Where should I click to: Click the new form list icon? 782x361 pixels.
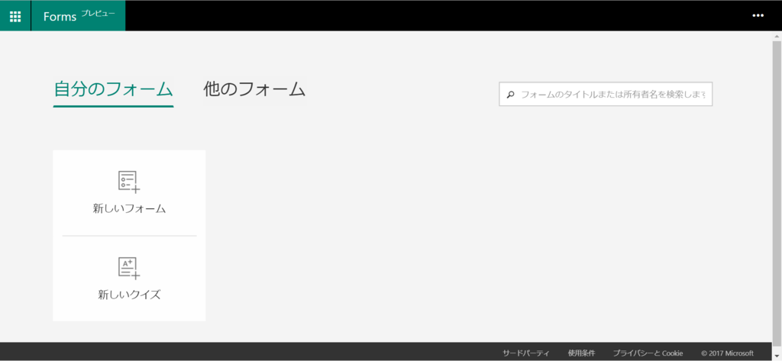[x=129, y=182]
